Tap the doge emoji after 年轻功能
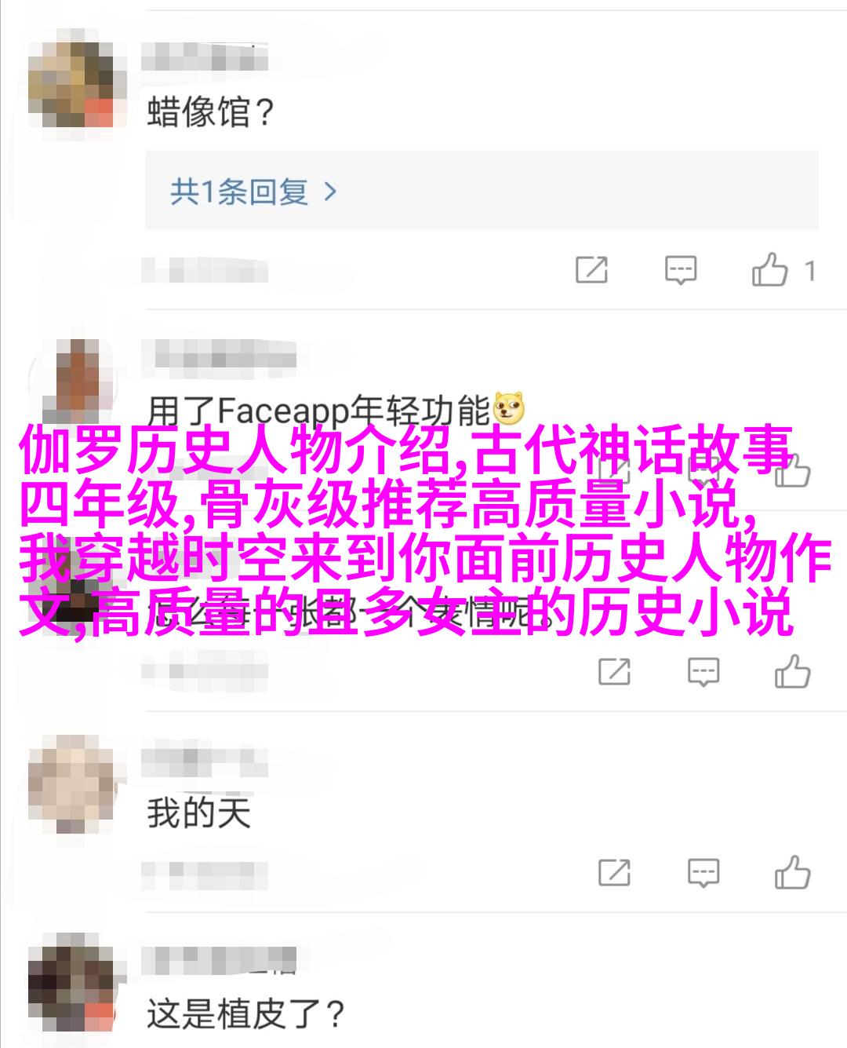This screenshot has height=1048, width=847. click(509, 407)
